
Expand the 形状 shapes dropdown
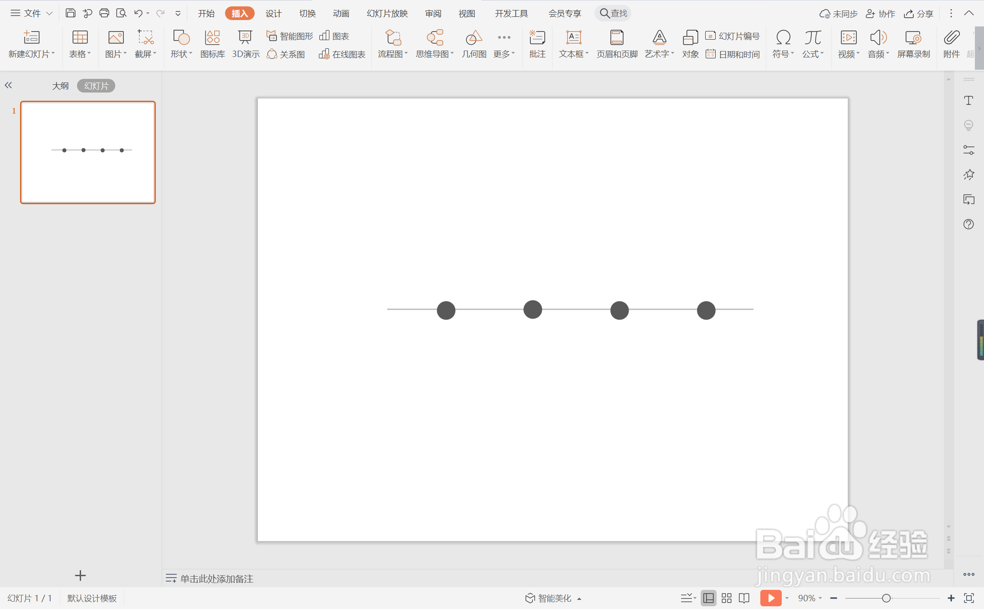[181, 54]
